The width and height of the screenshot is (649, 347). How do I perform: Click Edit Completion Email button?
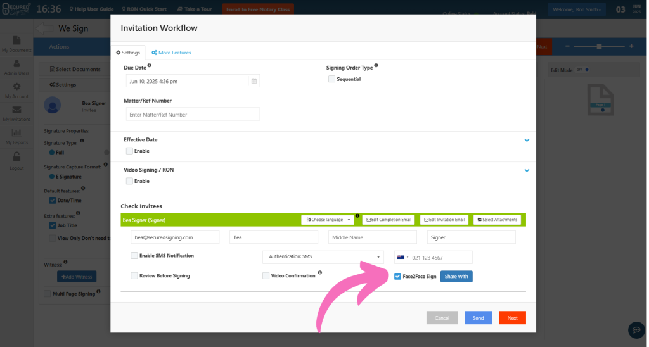pyautogui.click(x=389, y=220)
